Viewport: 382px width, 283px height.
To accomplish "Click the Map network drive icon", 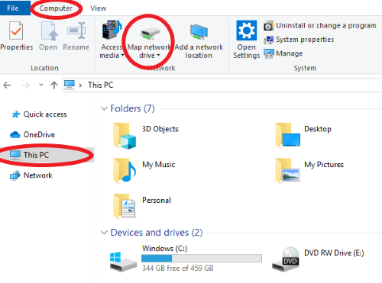I will [x=151, y=33].
